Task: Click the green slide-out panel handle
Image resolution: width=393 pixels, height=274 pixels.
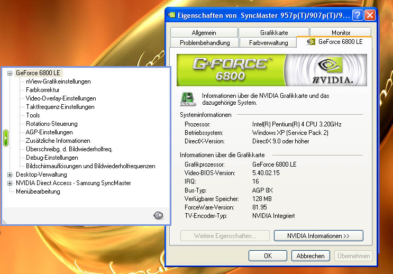Action: (x=6, y=138)
